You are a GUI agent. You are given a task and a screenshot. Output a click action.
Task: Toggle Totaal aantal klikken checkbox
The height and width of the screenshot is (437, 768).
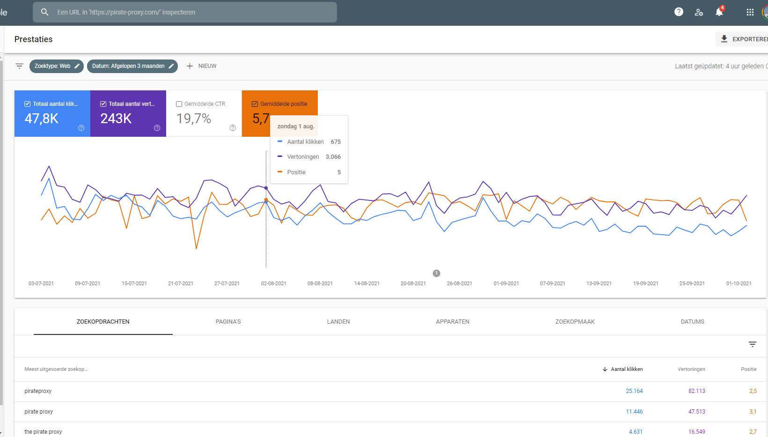(28, 104)
